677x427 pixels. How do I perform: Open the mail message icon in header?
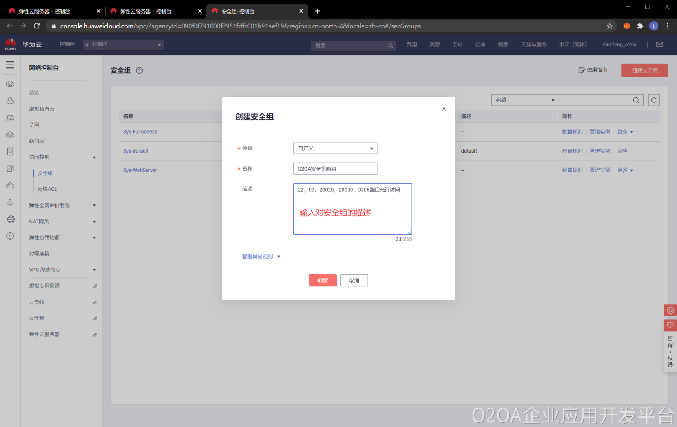(660, 45)
